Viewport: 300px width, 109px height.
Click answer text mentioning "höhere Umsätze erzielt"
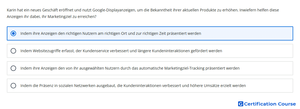tap(133, 86)
